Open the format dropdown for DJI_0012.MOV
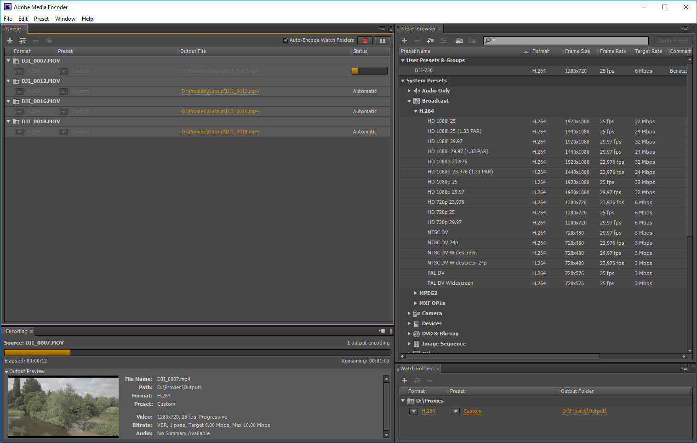Viewport: 697px width, 443px height. coord(18,91)
